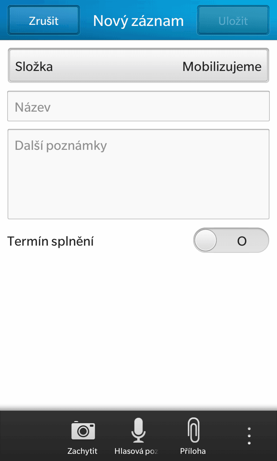Tap the camera Zachytit icon
277x461 pixels.
pos(83,431)
